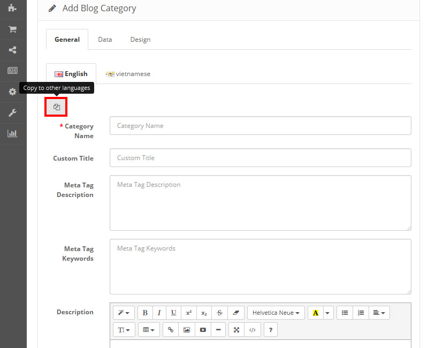The width and height of the screenshot is (428, 348).
Task: Switch to the Data tab
Action: tap(105, 40)
